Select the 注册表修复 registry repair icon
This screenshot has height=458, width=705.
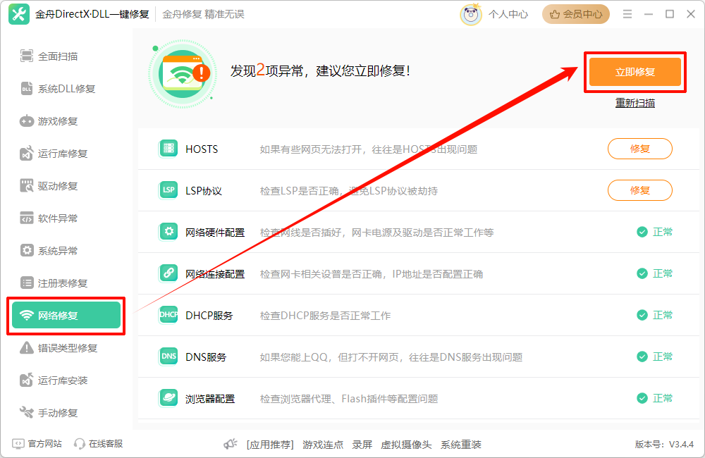26,283
